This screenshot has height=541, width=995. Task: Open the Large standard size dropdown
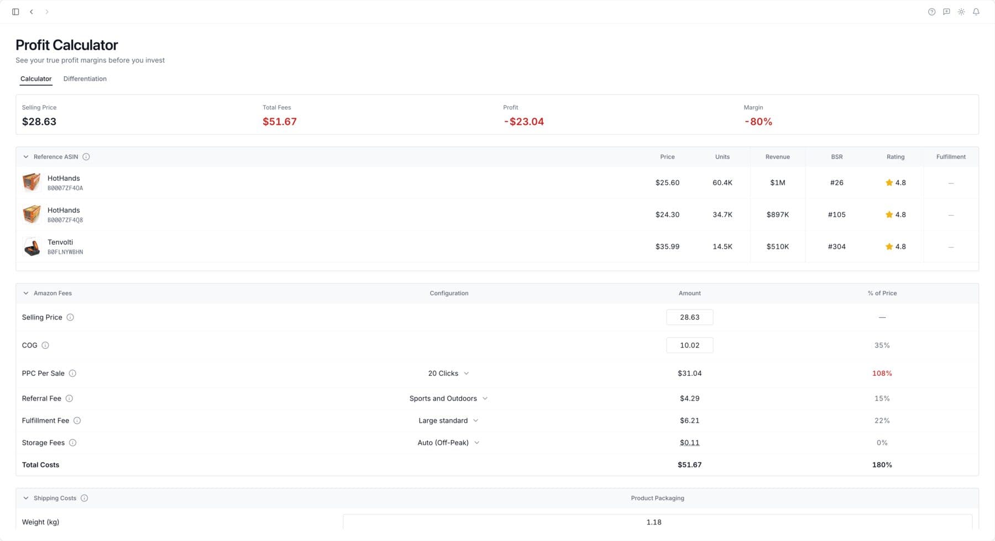click(x=449, y=421)
